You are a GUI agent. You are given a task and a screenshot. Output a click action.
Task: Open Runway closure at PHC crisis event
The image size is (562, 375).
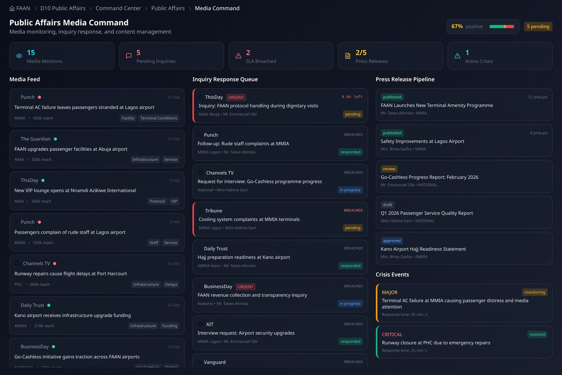(464, 342)
